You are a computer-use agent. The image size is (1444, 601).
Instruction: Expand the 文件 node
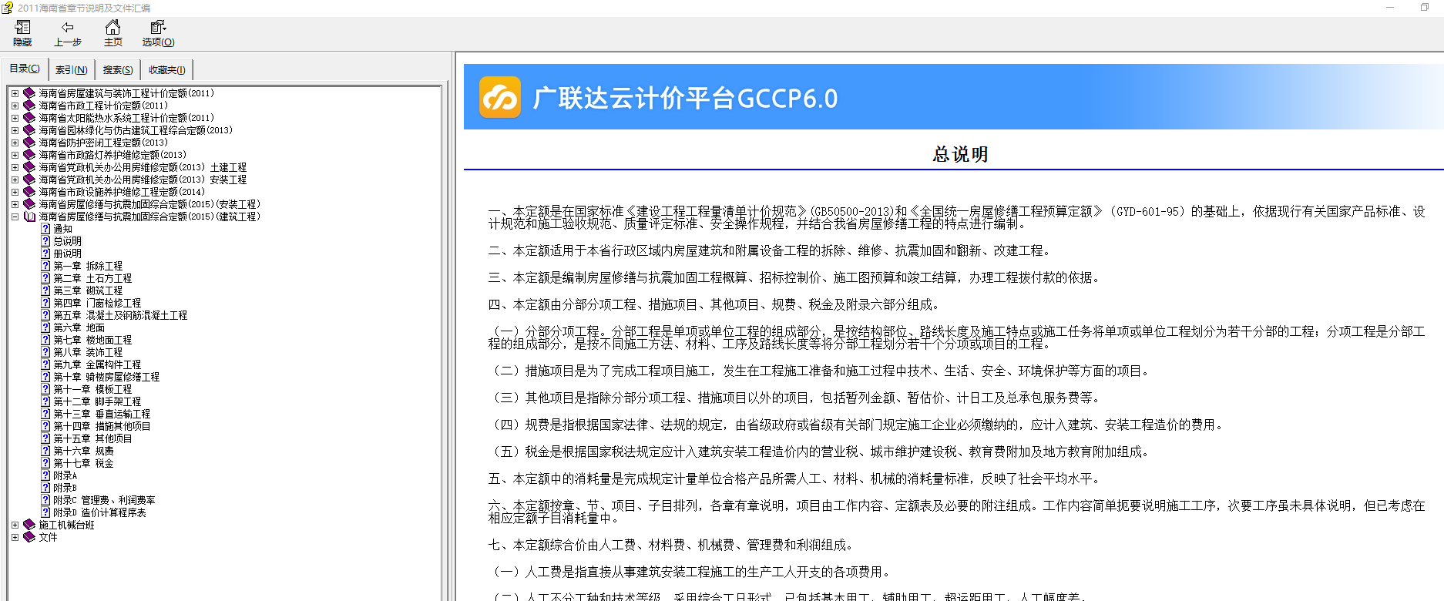tap(15, 537)
